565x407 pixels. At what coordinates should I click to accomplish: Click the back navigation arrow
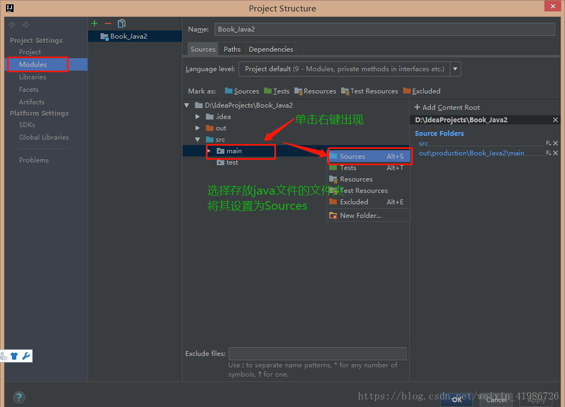[x=11, y=24]
